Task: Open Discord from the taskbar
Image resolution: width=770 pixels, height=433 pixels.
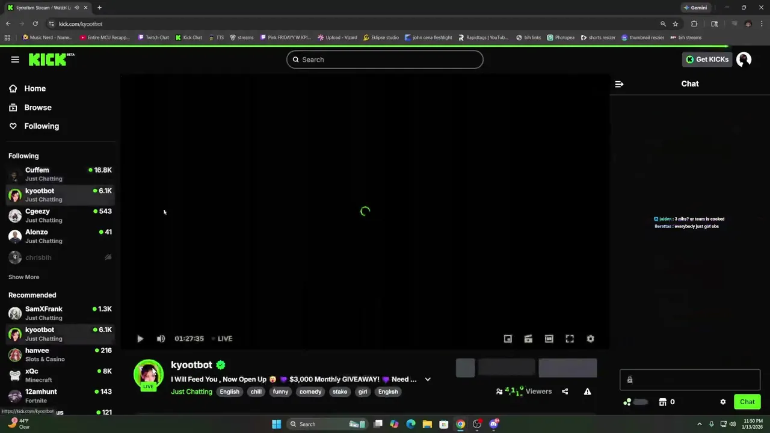Action: tap(494, 424)
